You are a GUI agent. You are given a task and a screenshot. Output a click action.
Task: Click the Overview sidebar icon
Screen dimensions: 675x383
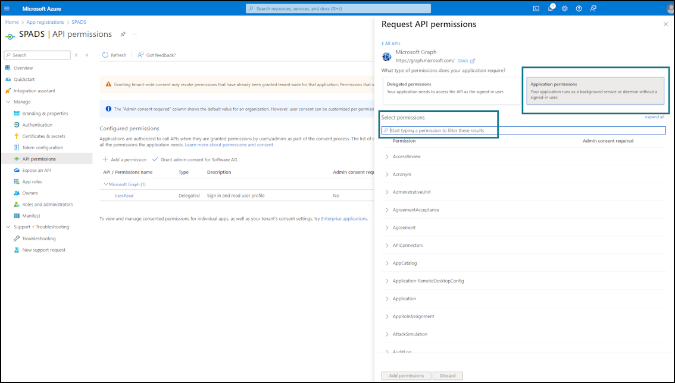click(x=8, y=68)
